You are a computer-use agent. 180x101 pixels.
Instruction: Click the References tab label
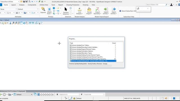[13, 91]
